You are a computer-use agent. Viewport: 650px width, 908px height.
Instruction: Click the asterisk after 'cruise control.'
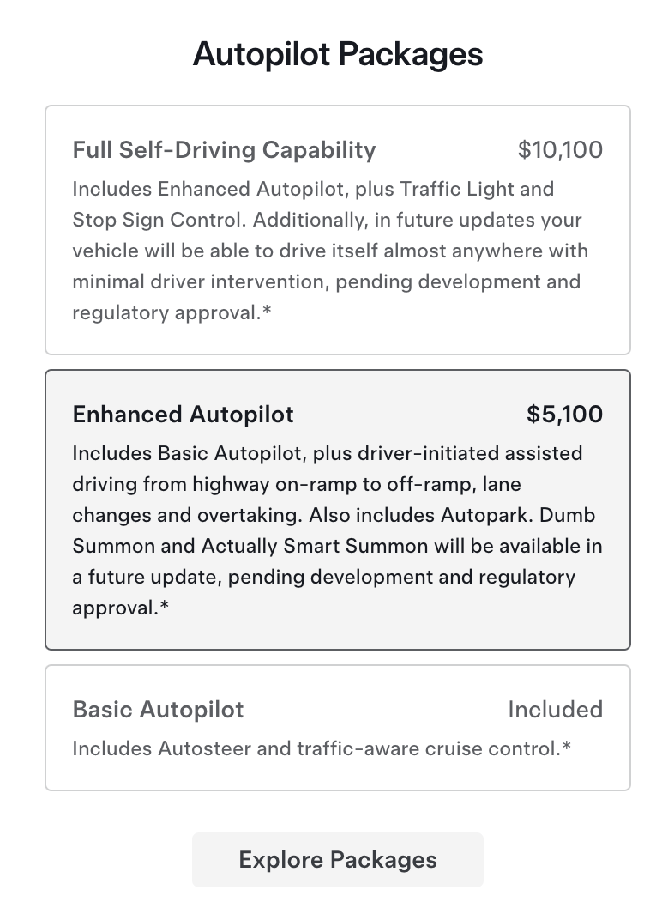[x=566, y=748]
